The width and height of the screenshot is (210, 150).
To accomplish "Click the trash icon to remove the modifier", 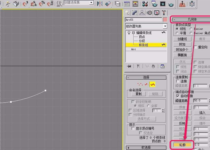I will pyautogui.click(x=153, y=66).
